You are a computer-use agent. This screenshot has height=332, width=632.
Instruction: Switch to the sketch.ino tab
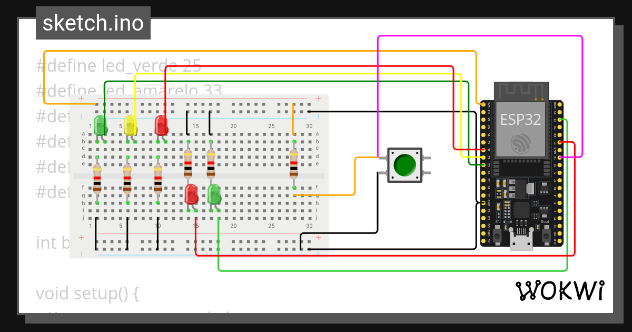coord(93,23)
